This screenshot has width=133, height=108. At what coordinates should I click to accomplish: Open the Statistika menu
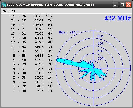(8, 11)
